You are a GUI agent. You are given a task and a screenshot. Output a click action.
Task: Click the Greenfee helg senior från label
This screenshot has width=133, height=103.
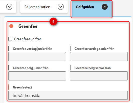click(93, 68)
